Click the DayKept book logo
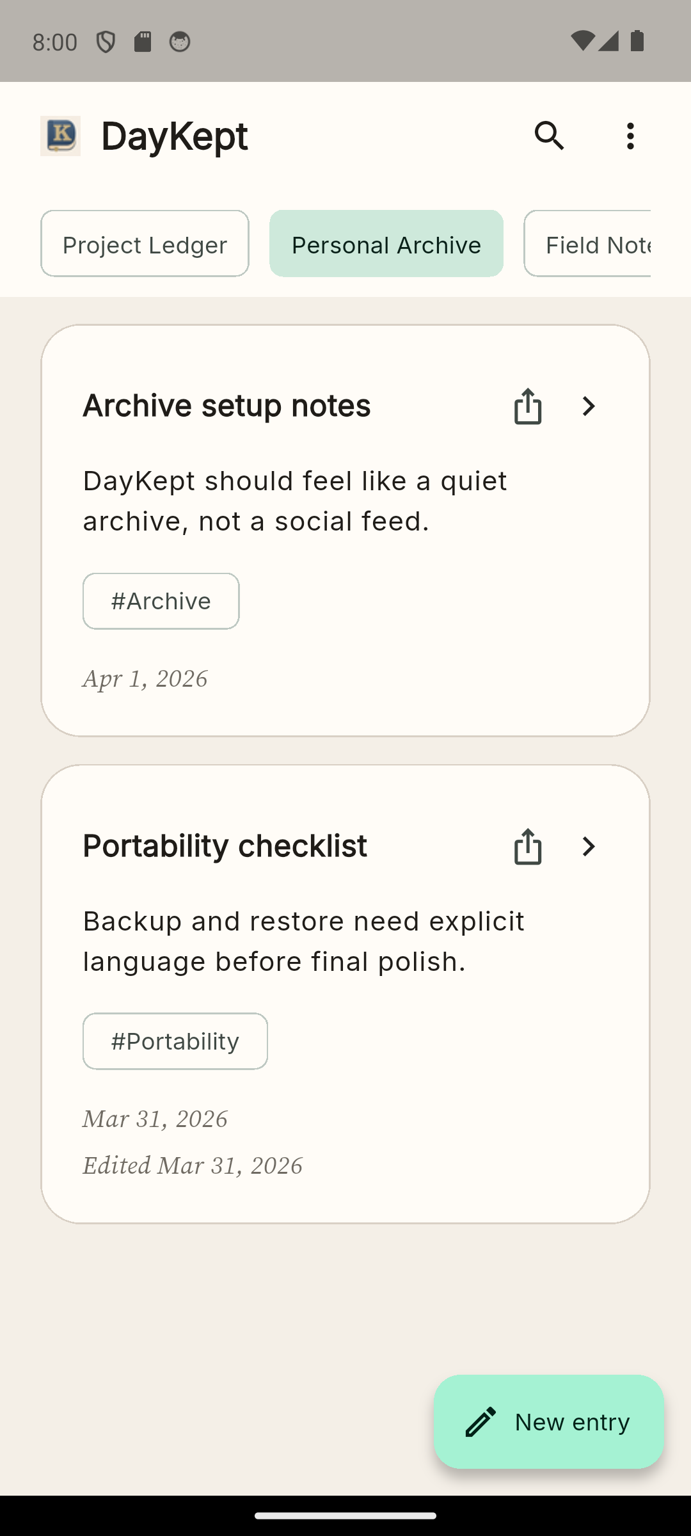This screenshot has height=1536, width=691. coord(60,135)
